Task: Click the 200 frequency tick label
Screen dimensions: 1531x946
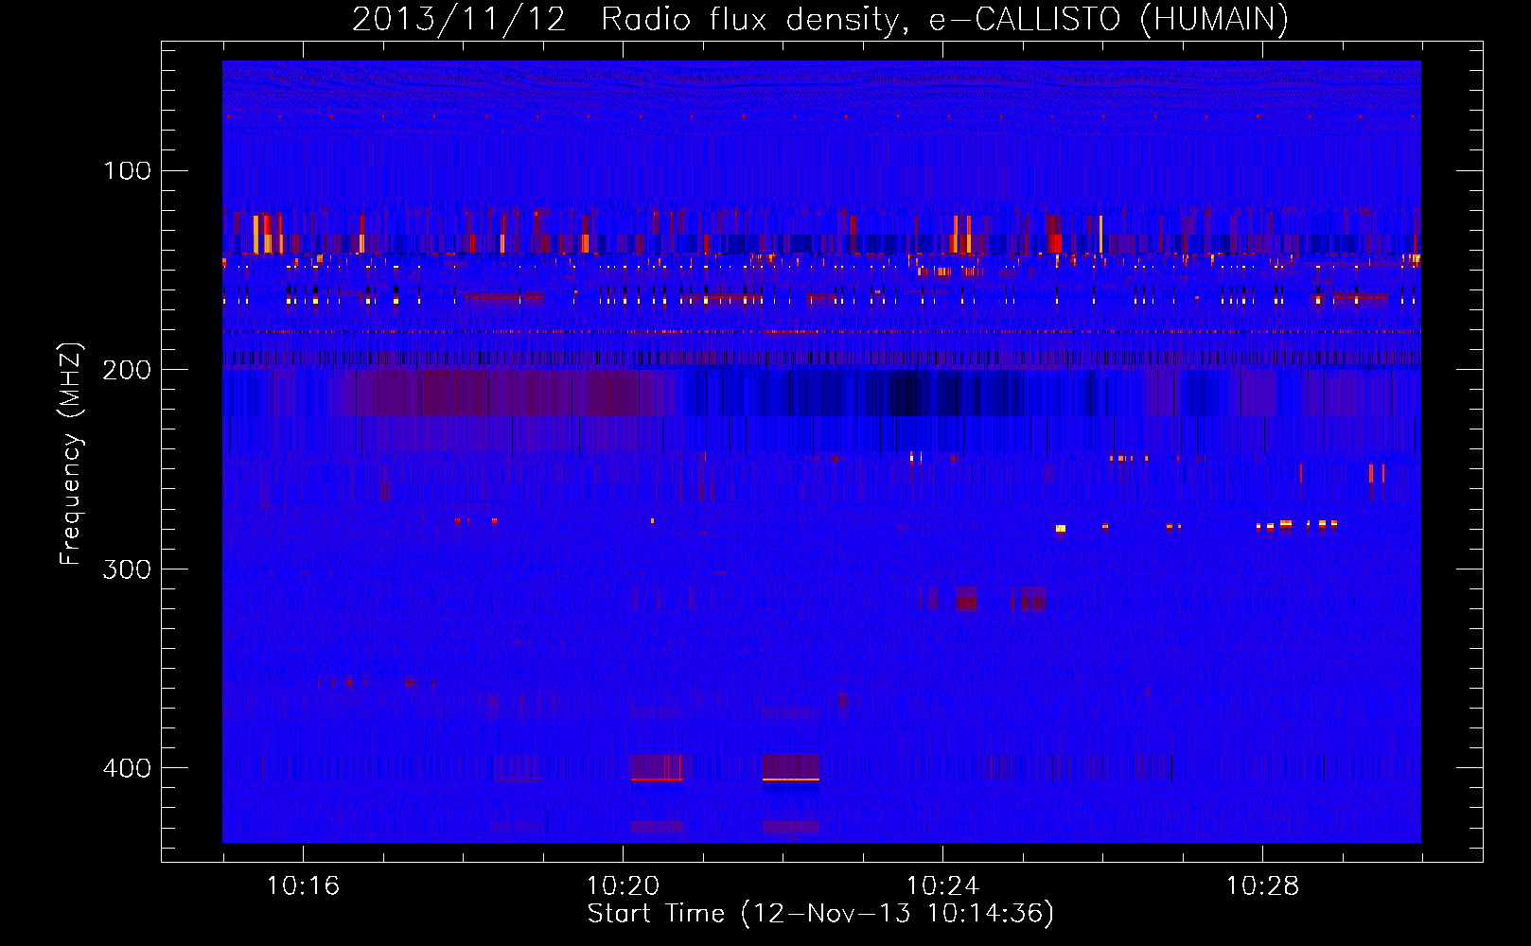Action: tap(127, 370)
